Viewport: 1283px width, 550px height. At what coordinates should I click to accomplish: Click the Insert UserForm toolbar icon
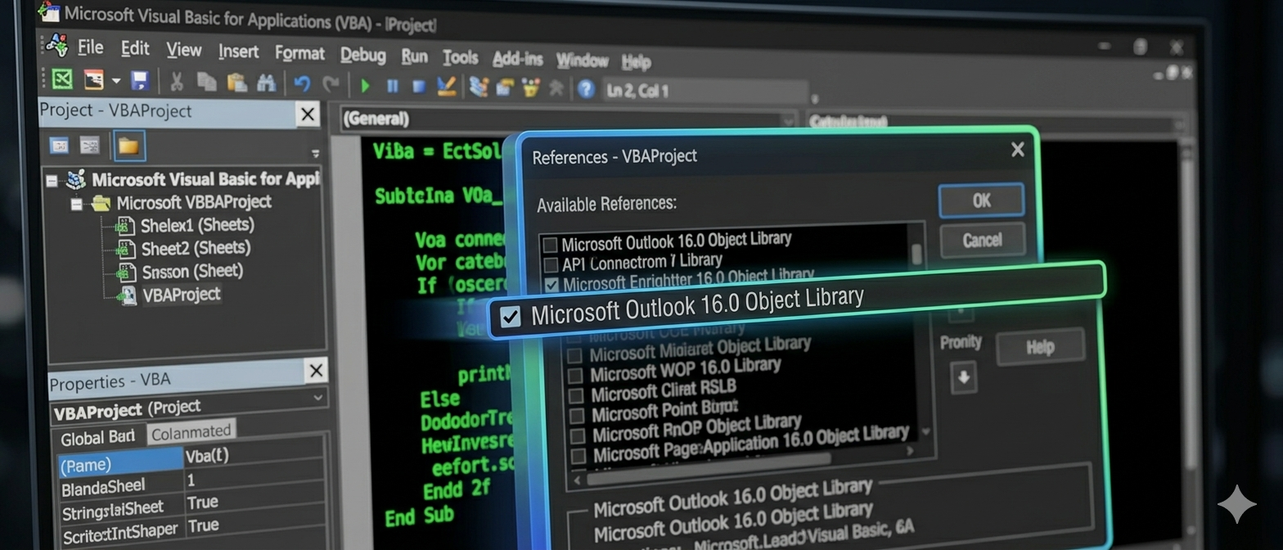tap(94, 80)
